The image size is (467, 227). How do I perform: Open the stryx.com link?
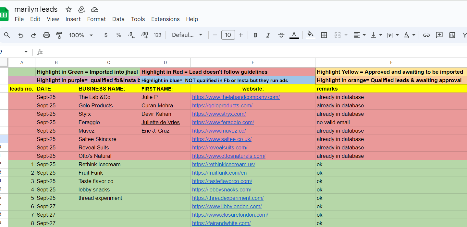point(219,114)
